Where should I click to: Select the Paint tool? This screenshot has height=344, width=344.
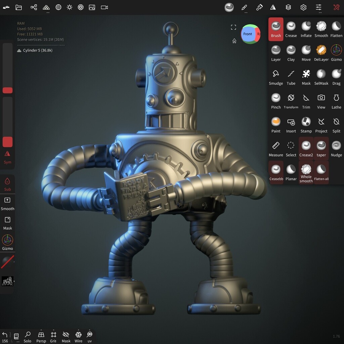(276, 125)
